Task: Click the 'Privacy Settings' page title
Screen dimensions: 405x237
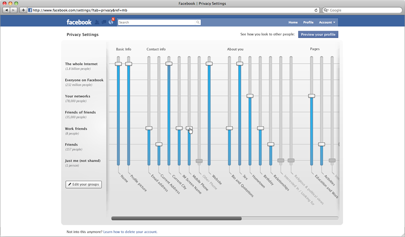Action: click(x=83, y=35)
